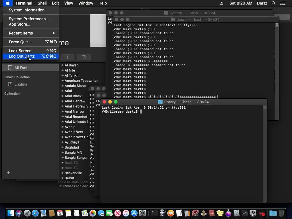
Task: Click the eject icon in menu bar
Action: (222, 3)
